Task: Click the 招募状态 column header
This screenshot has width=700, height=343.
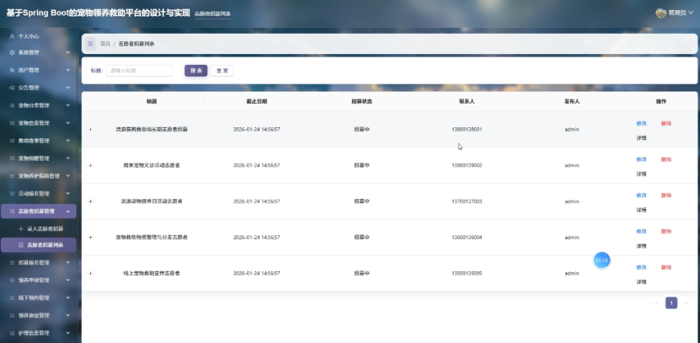Action: tap(361, 102)
